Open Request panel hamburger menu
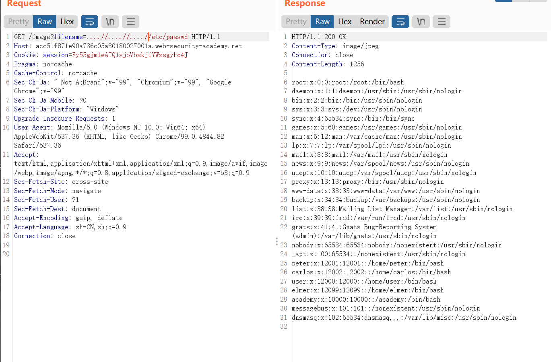This screenshot has height=362, width=551. (x=130, y=22)
